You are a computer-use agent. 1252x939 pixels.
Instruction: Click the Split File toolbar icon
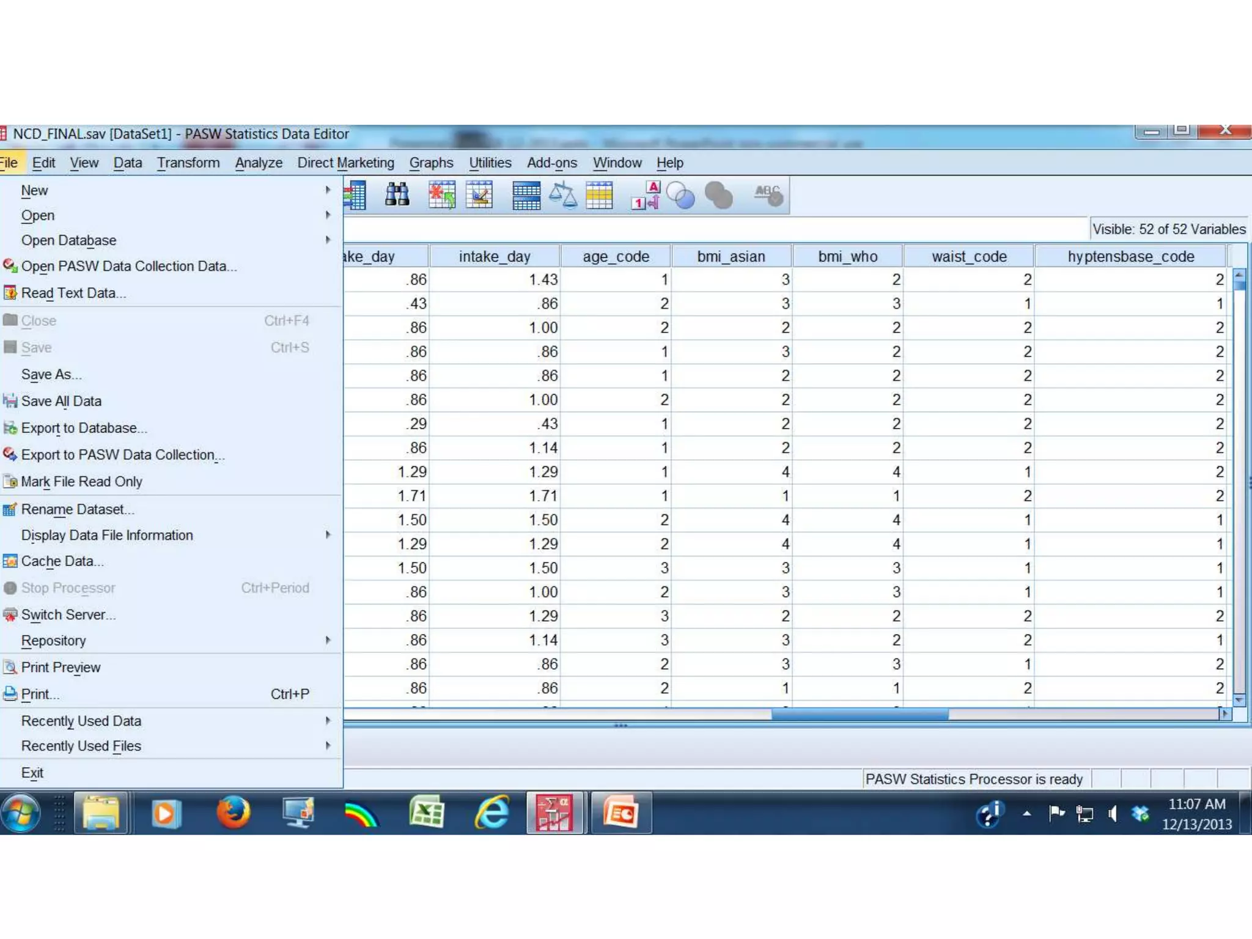[x=526, y=196]
